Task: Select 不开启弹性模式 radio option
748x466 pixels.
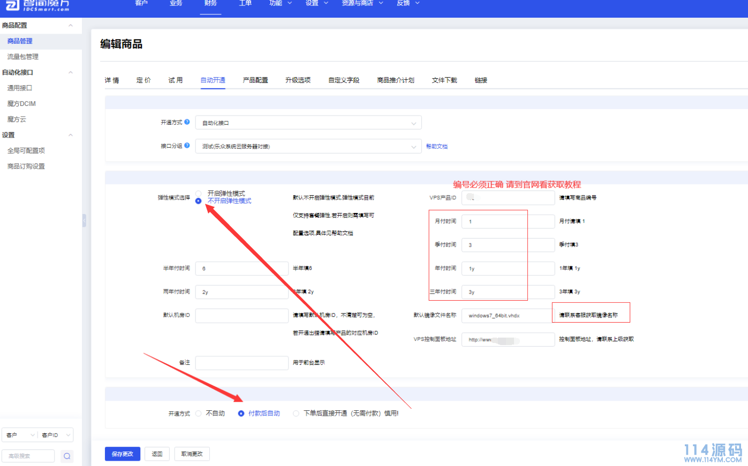Action: click(x=199, y=201)
